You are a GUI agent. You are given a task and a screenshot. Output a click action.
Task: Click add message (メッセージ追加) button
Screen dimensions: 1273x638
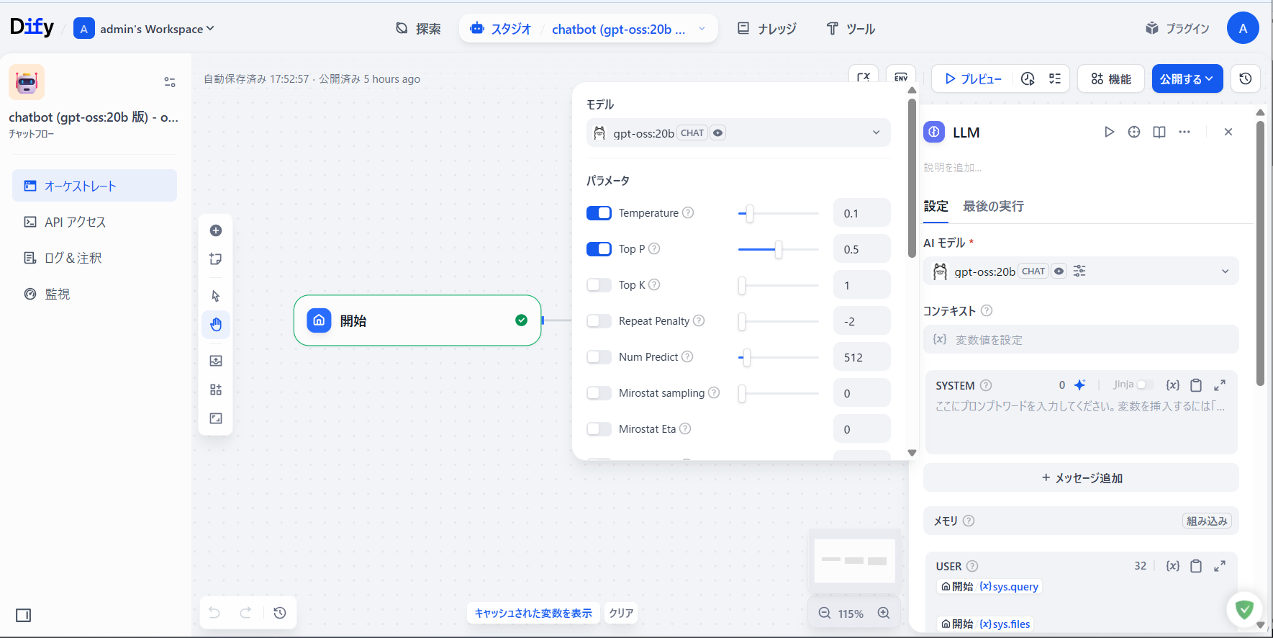coord(1081,477)
